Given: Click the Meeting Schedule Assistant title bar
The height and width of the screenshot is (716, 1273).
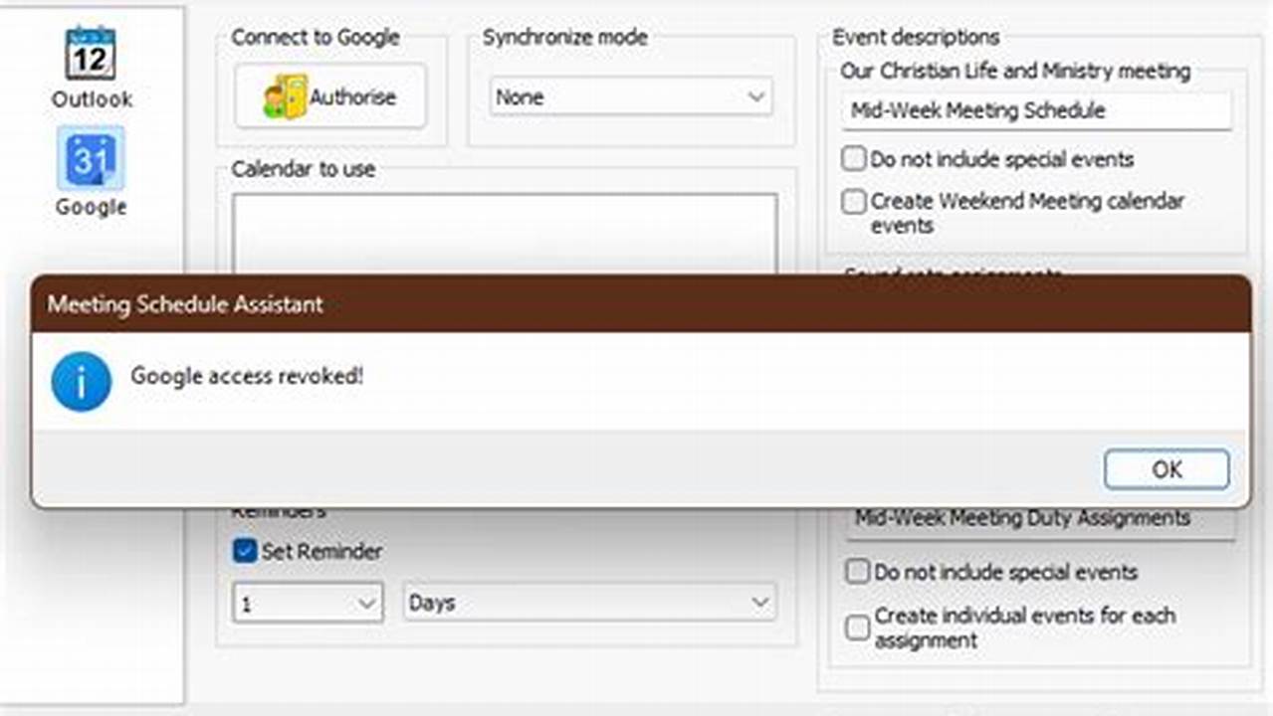Looking at the screenshot, I should (398, 305).
